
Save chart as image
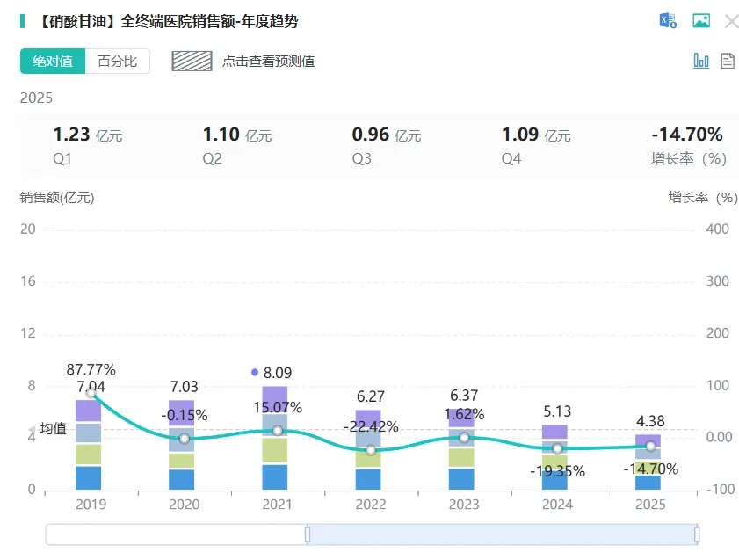click(700, 21)
